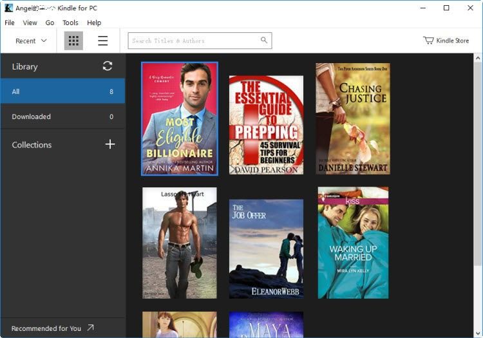The width and height of the screenshot is (483, 338).
Task: Select the Downloaded library filter
Action: 62,117
